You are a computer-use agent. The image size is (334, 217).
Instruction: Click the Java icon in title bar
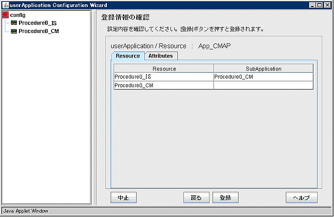(5, 4)
